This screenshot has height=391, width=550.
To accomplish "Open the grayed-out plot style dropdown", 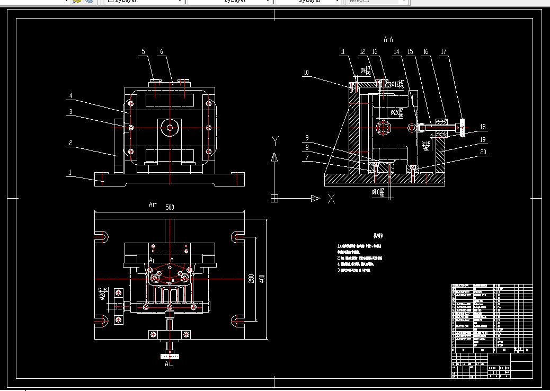I will pyautogui.click(x=377, y=2).
